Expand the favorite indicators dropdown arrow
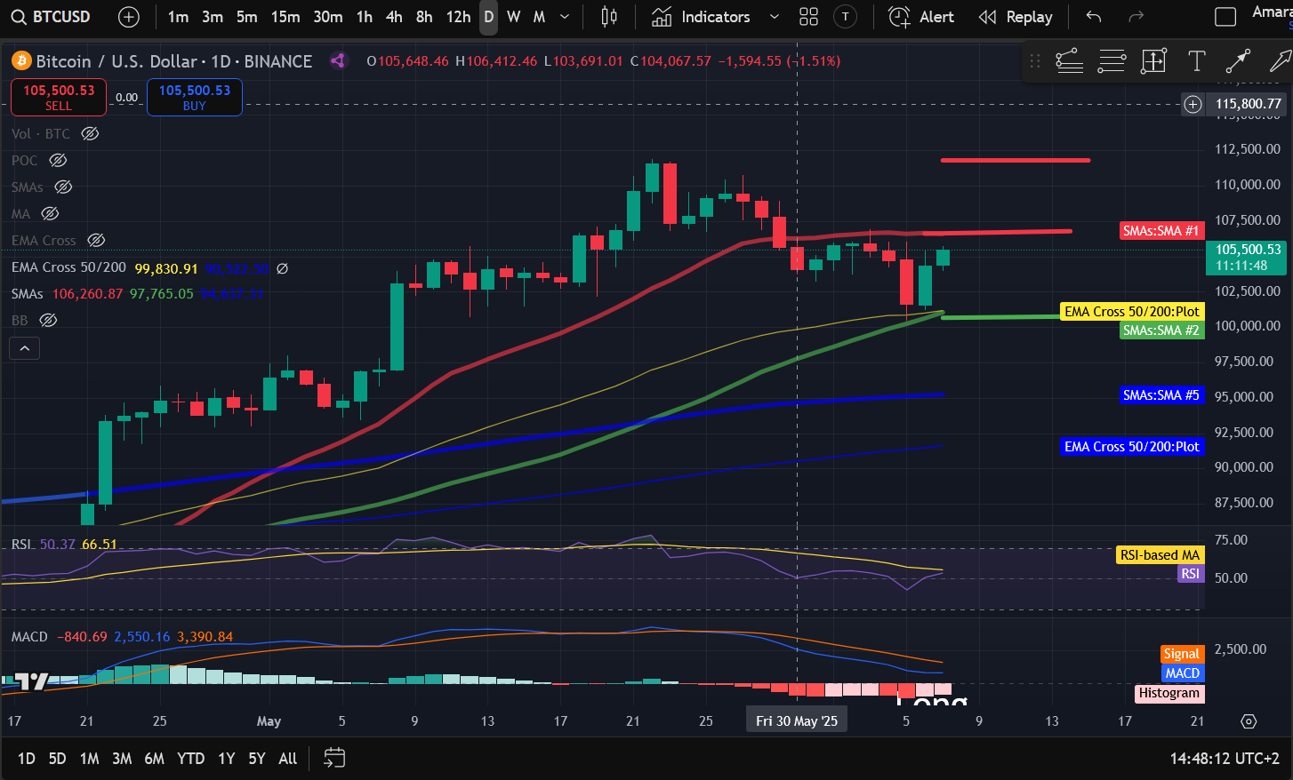 point(774,17)
